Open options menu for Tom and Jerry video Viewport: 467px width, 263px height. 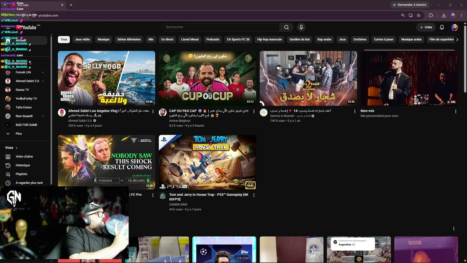coord(254,195)
